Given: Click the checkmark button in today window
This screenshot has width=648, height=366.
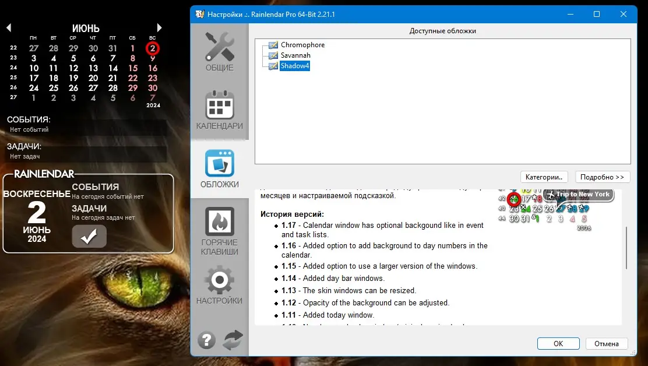Looking at the screenshot, I should tap(89, 236).
